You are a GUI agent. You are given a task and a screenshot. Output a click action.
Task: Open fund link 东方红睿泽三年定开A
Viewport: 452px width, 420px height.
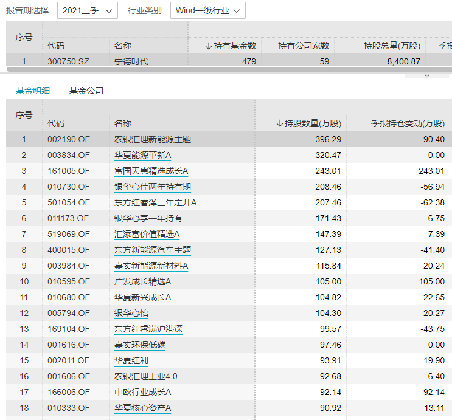(155, 203)
